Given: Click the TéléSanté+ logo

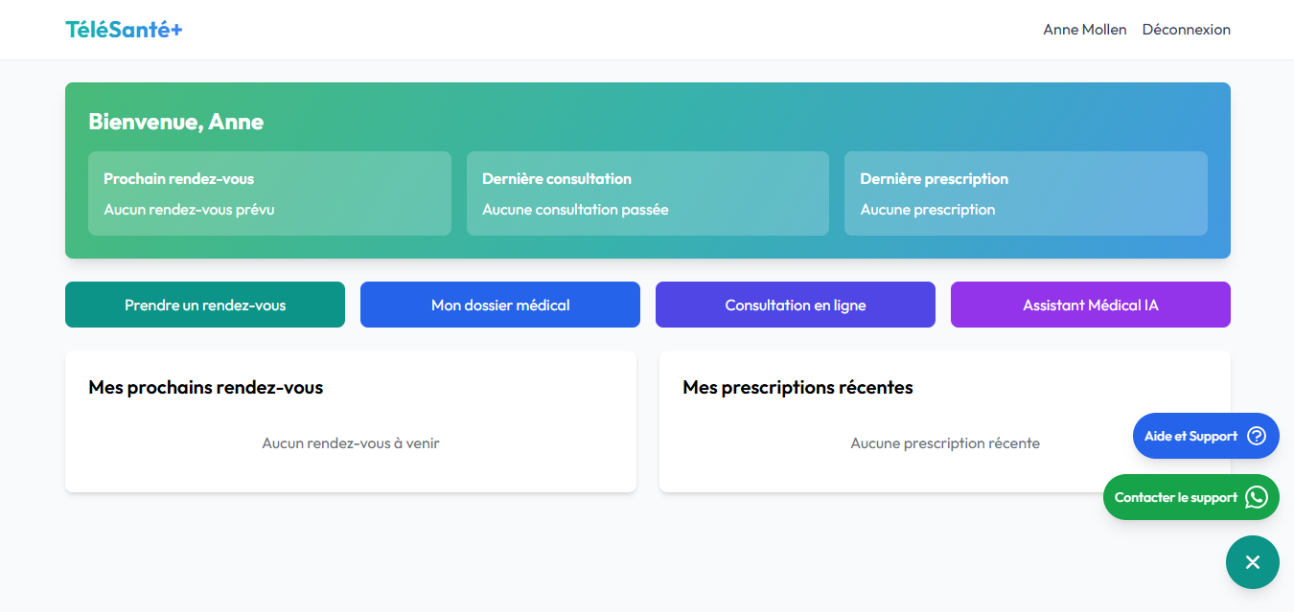Looking at the screenshot, I should 124,30.
